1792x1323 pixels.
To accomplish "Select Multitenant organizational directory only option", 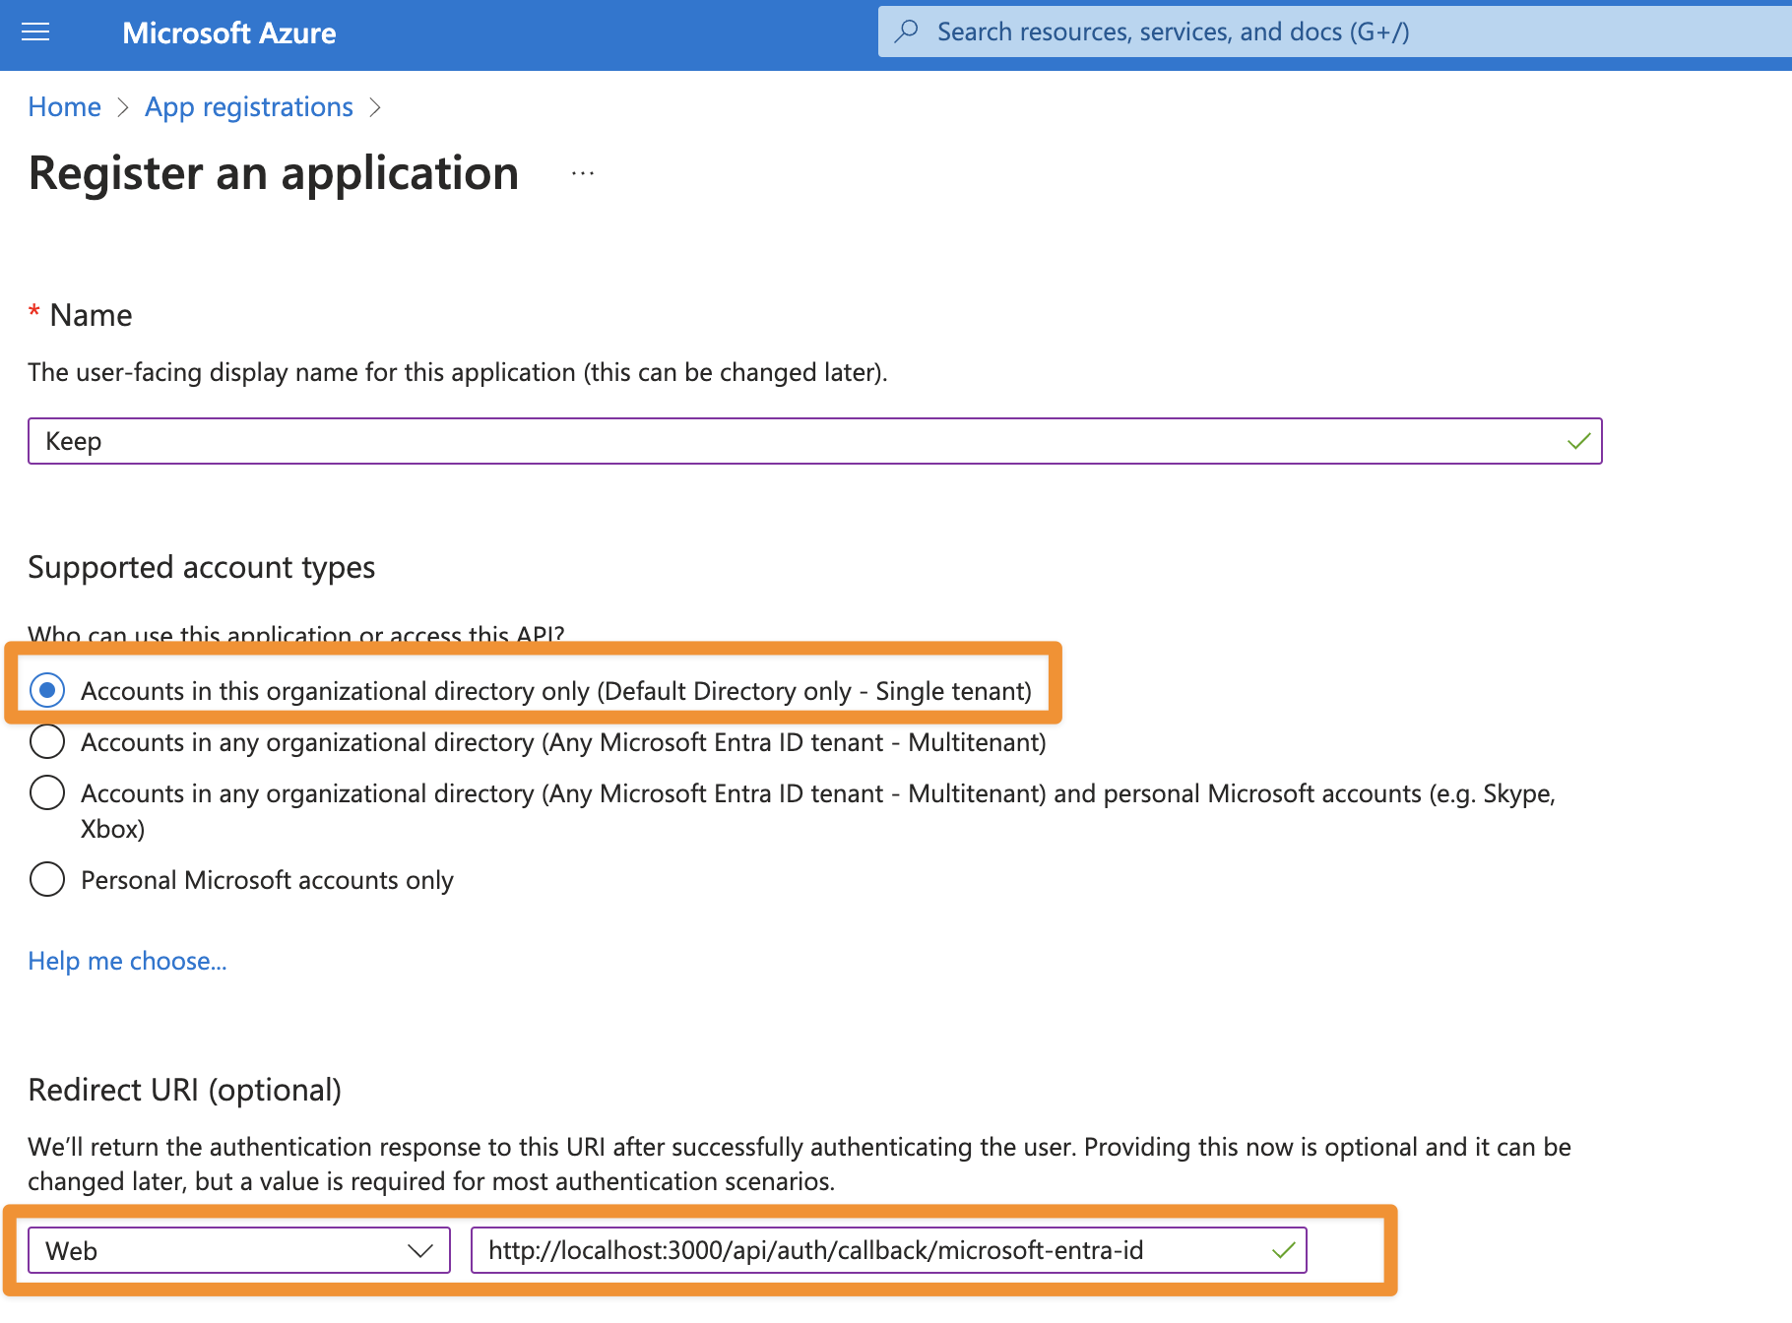I will pyautogui.click(x=47, y=741).
